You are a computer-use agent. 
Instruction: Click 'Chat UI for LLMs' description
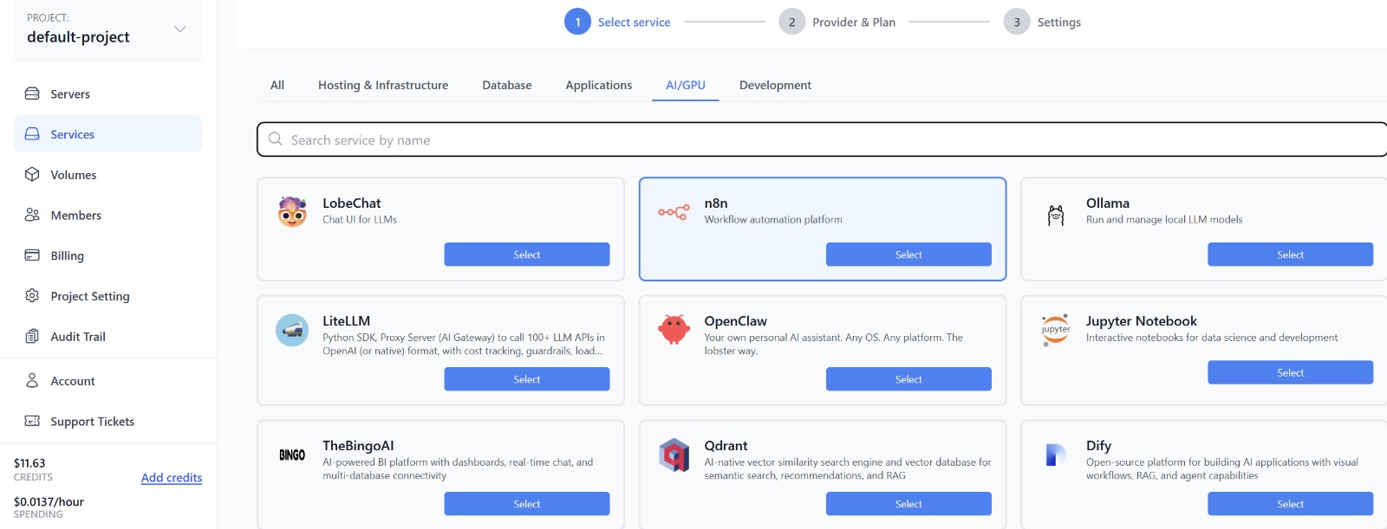[x=360, y=220]
